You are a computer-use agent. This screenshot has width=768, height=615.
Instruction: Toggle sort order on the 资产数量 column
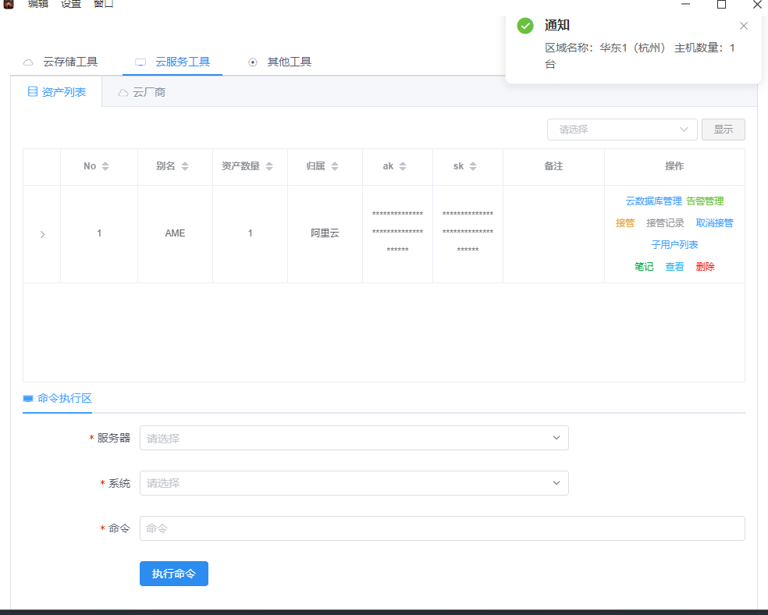(x=269, y=166)
